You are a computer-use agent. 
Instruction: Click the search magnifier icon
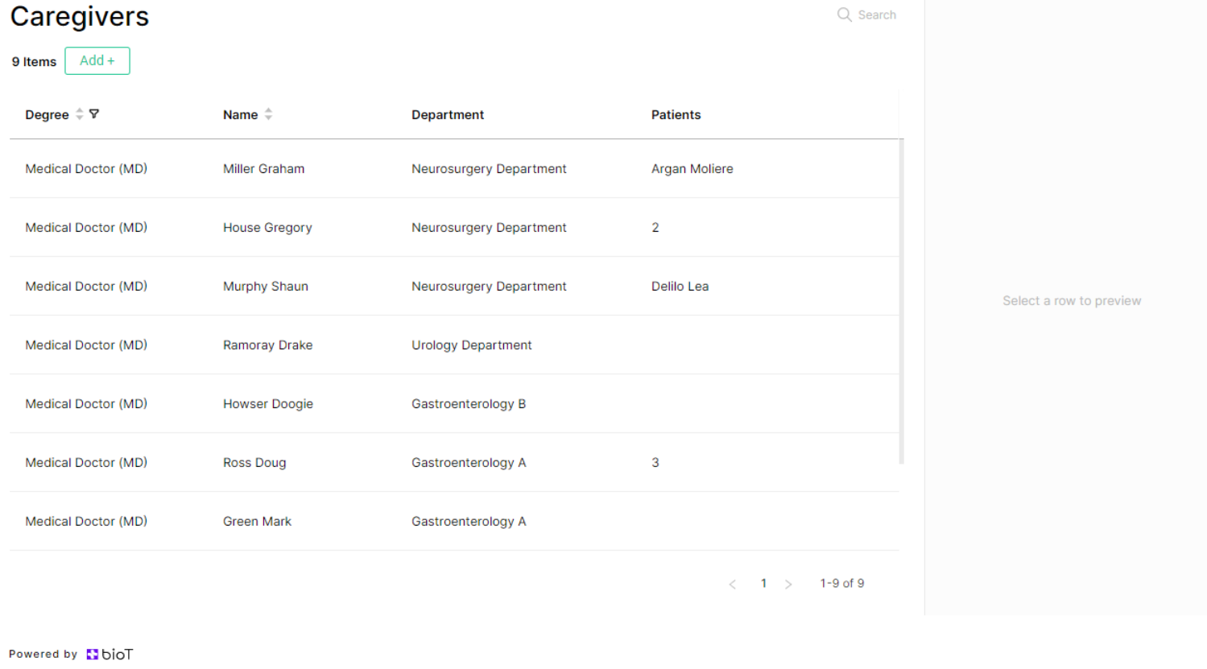[x=844, y=14]
